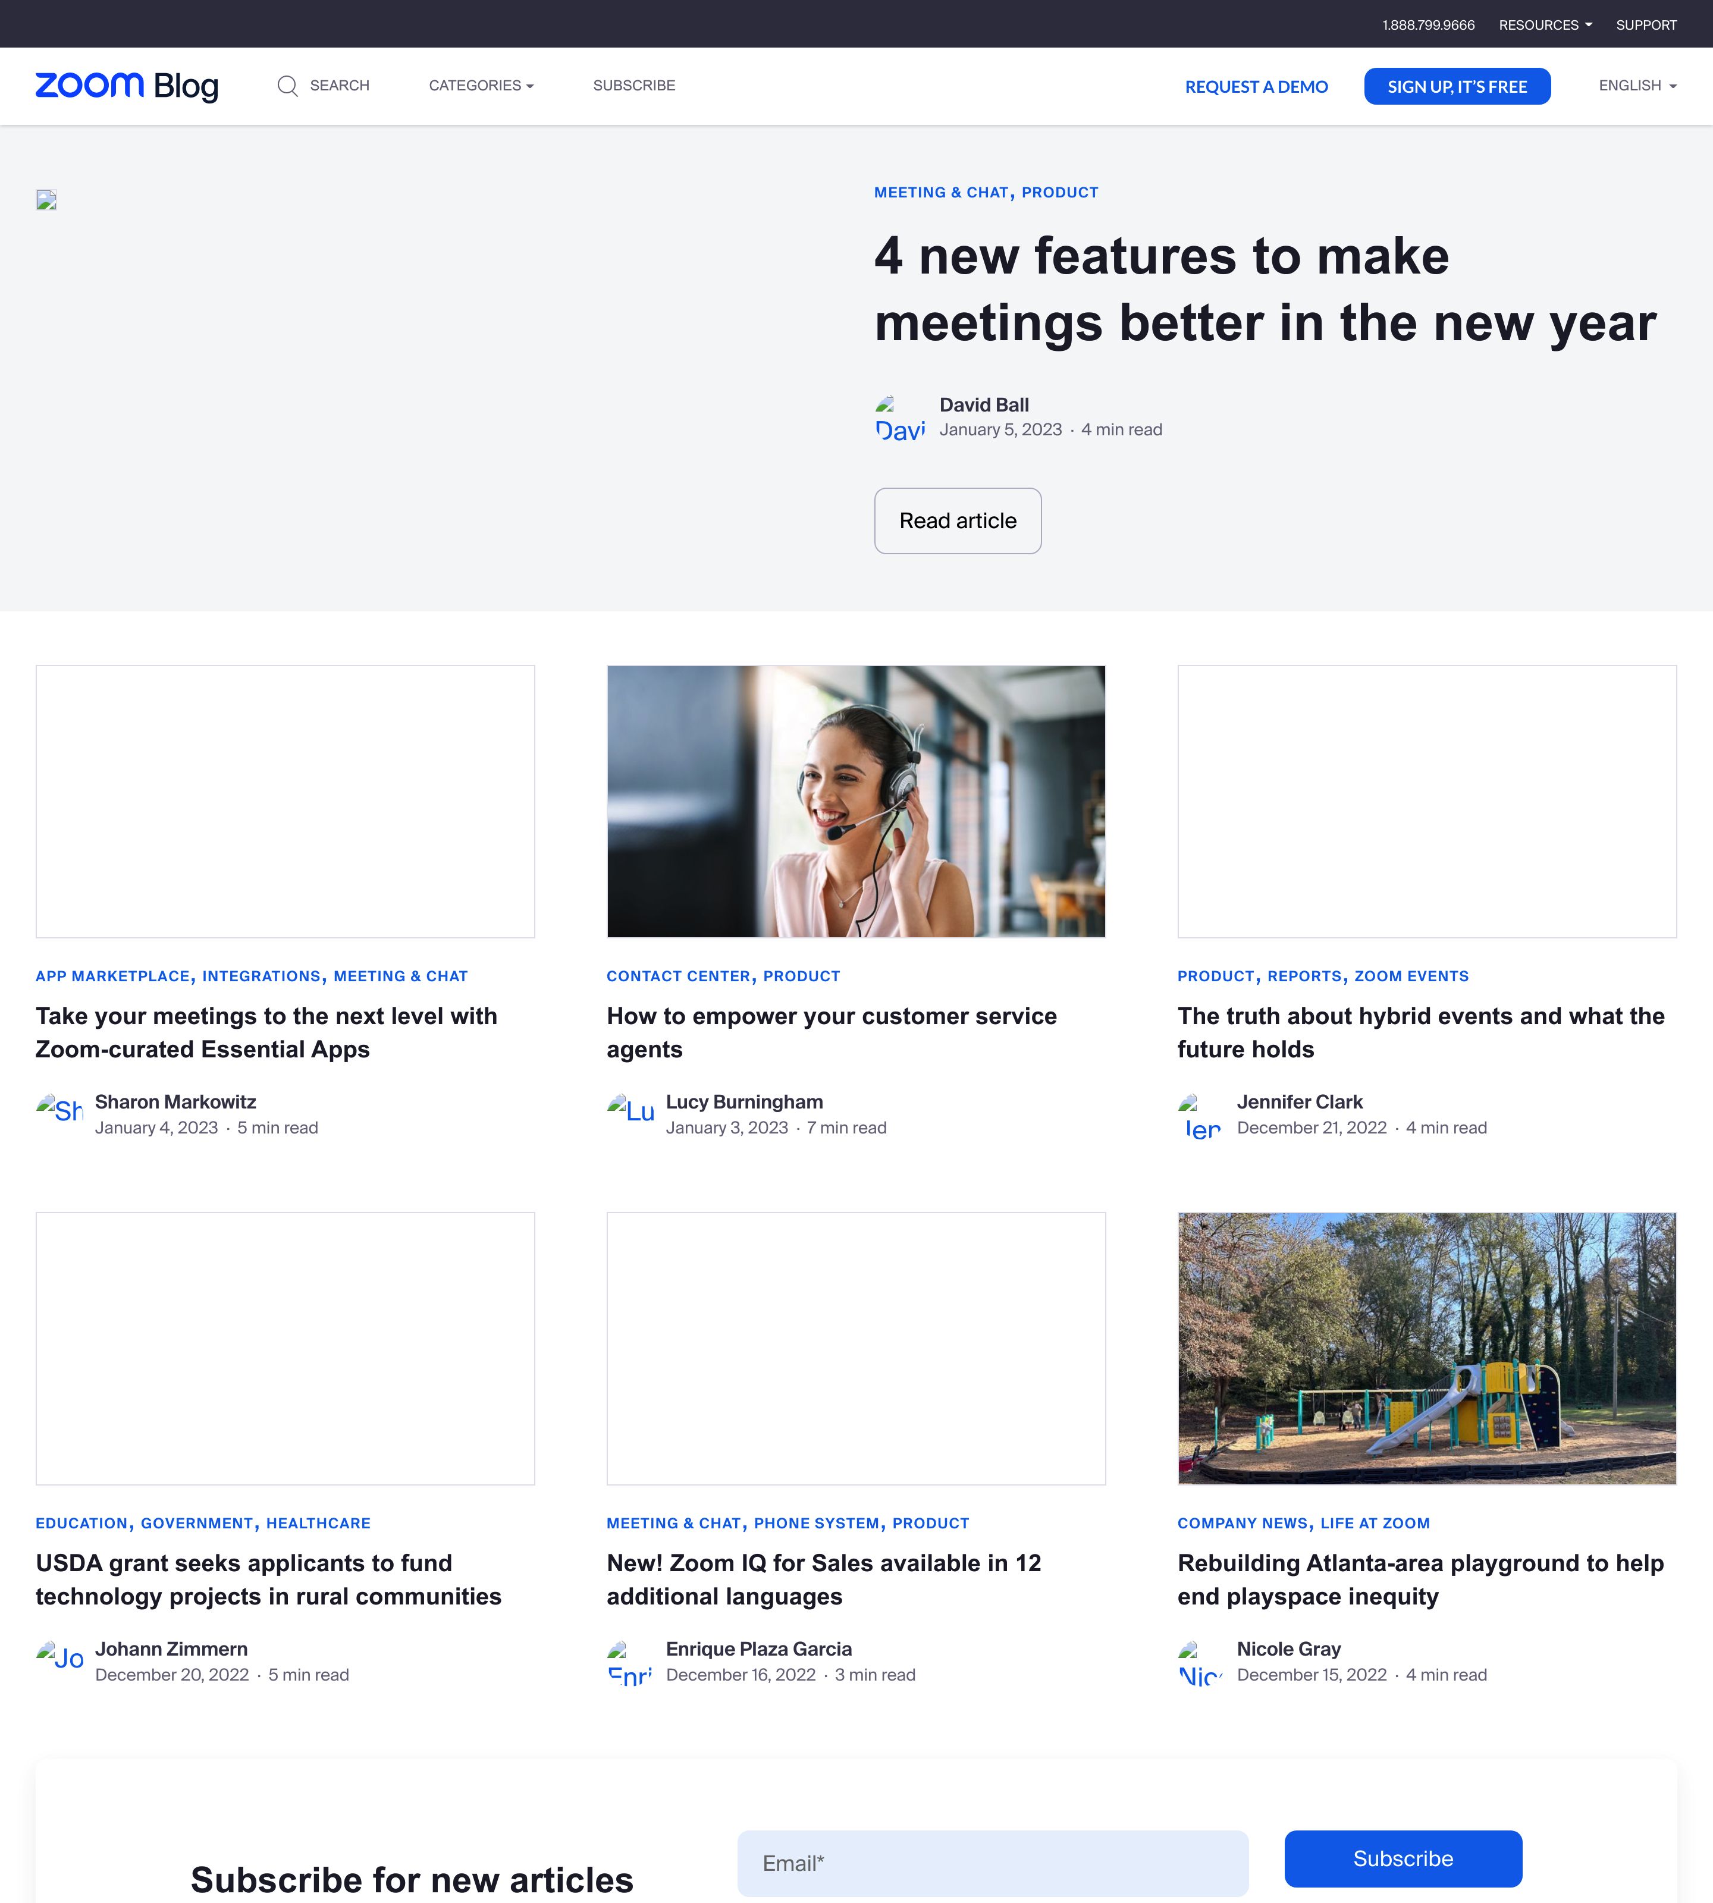
Task: Click the Enrique Plaza Garcia author name
Action: point(758,1649)
